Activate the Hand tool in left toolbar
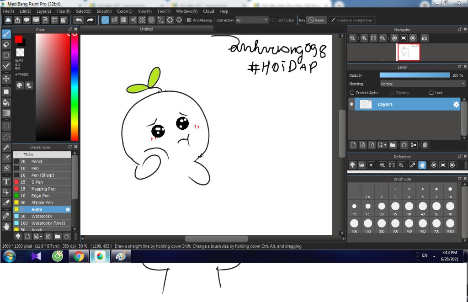This screenshot has height=302, width=468. tap(6, 227)
